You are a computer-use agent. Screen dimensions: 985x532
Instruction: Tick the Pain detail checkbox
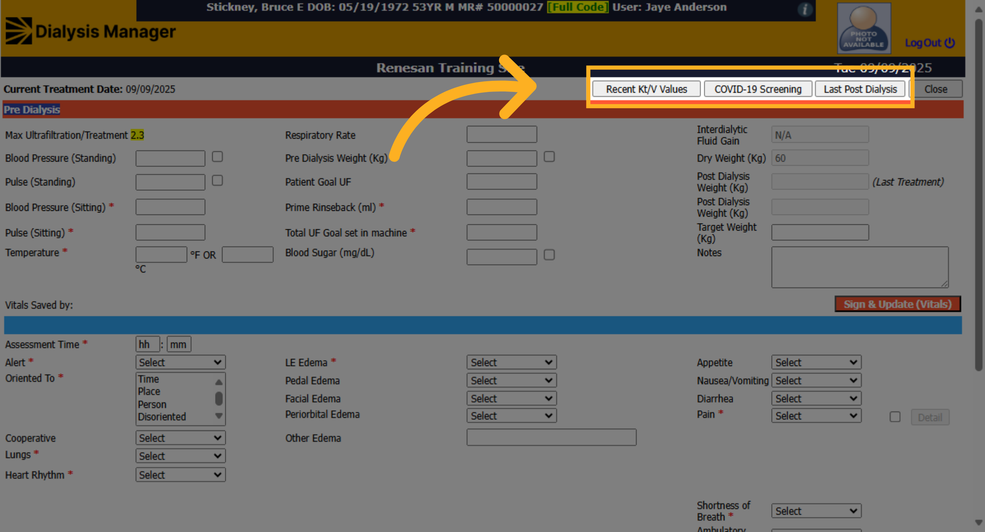tap(895, 417)
